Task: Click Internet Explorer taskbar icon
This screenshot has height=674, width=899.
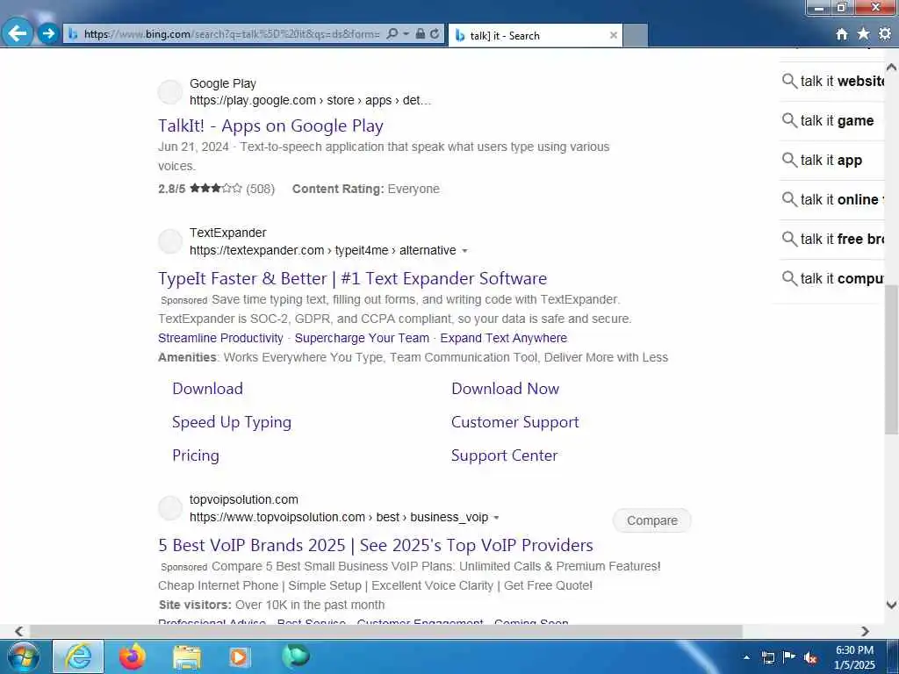Action: click(x=78, y=656)
